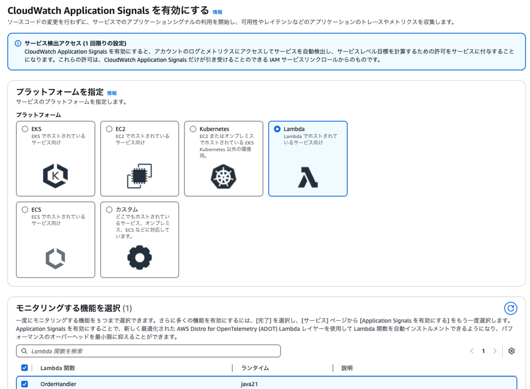Click the ECS platform logo icon

(55, 258)
